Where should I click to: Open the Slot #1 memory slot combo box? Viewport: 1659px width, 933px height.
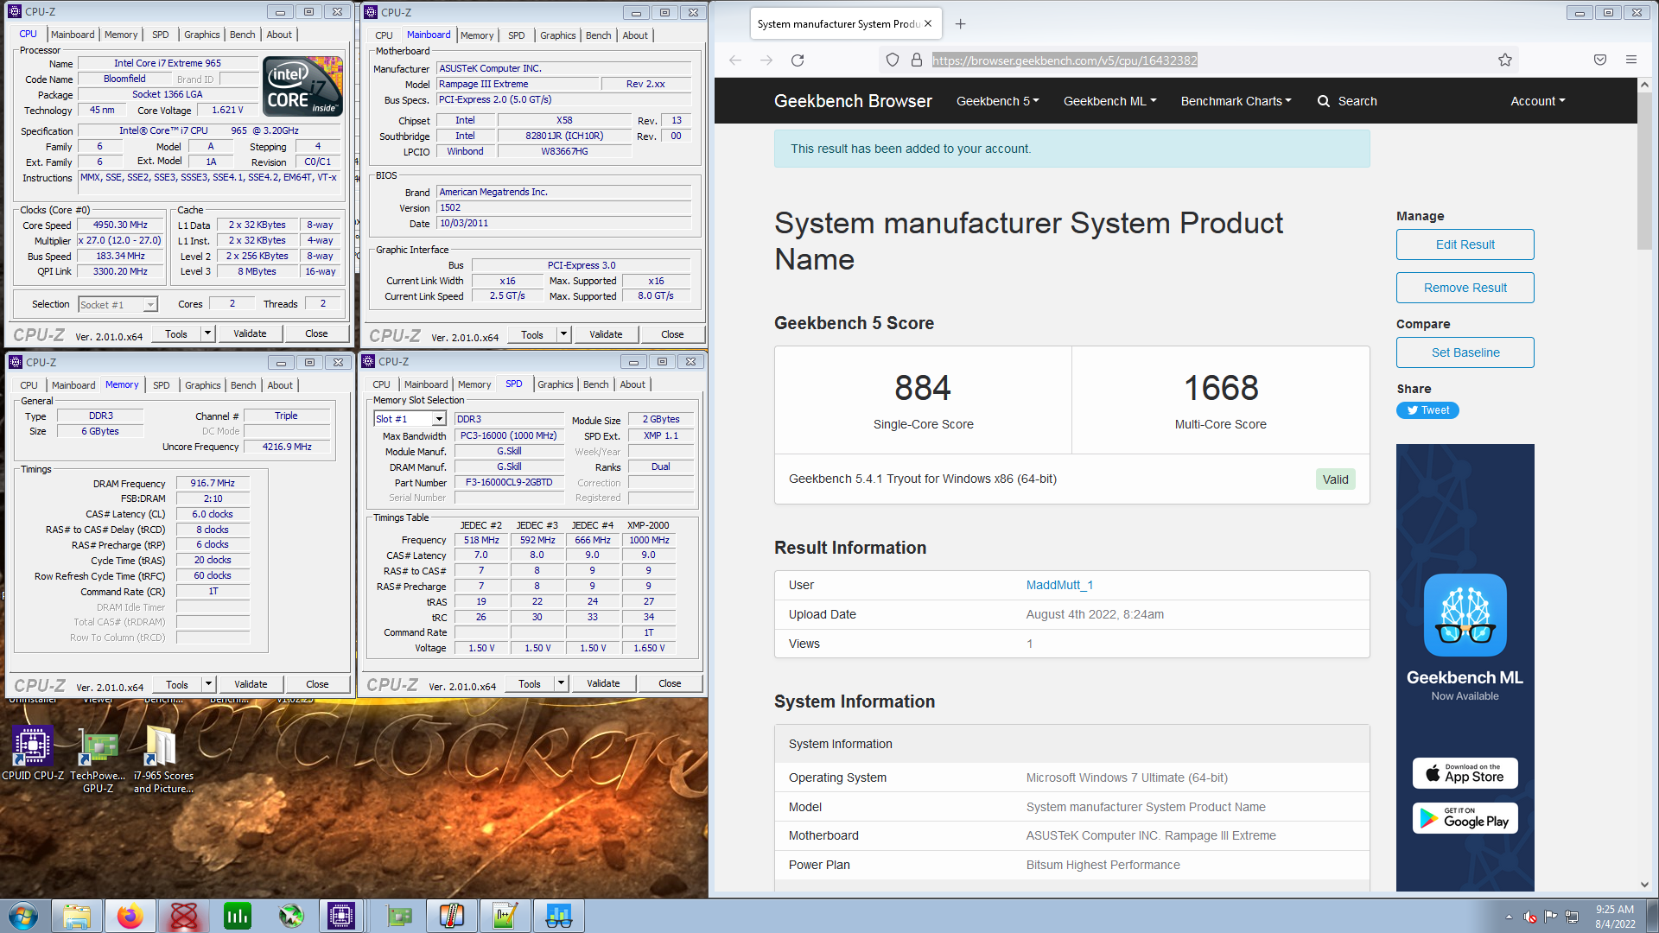click(x=410, y=419)
